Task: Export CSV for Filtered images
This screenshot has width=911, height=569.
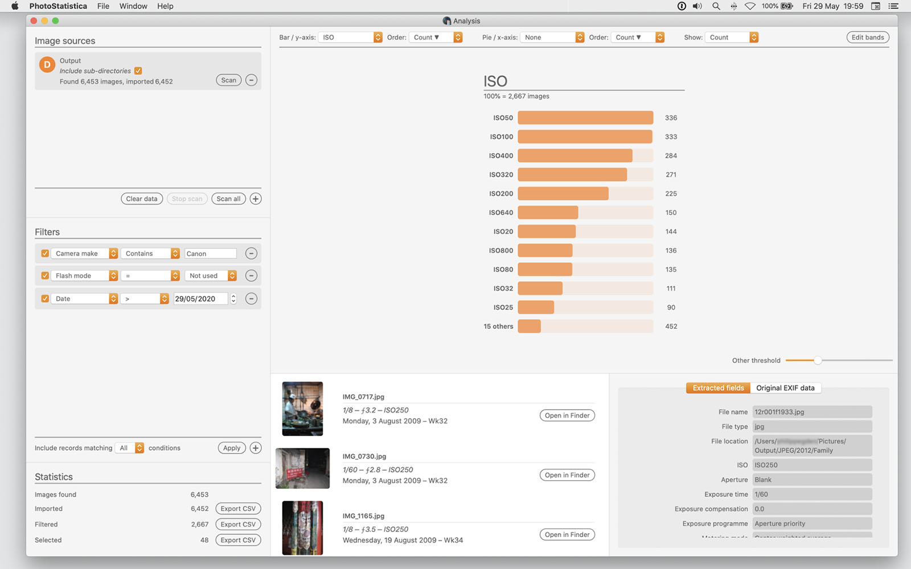Action: click(238, 525)
